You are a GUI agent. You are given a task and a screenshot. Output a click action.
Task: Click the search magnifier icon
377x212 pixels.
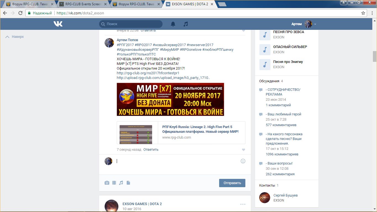pyautogui.click(x=103, y=24)
